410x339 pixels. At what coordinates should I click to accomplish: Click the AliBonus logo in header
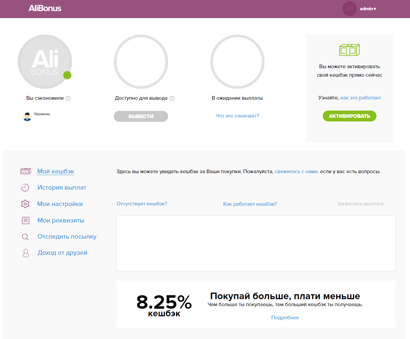(45, 8)
